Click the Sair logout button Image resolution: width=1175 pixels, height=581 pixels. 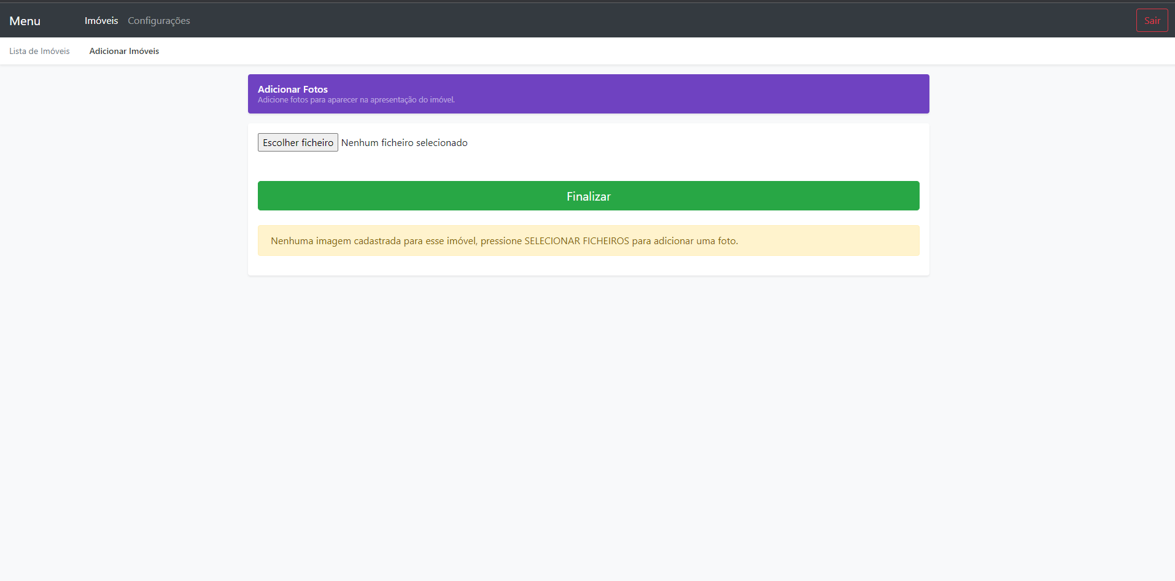pyautogui.click(x=1152, y=20)
